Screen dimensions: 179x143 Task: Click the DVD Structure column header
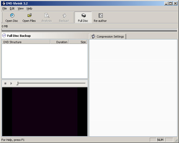pos(26,42)
